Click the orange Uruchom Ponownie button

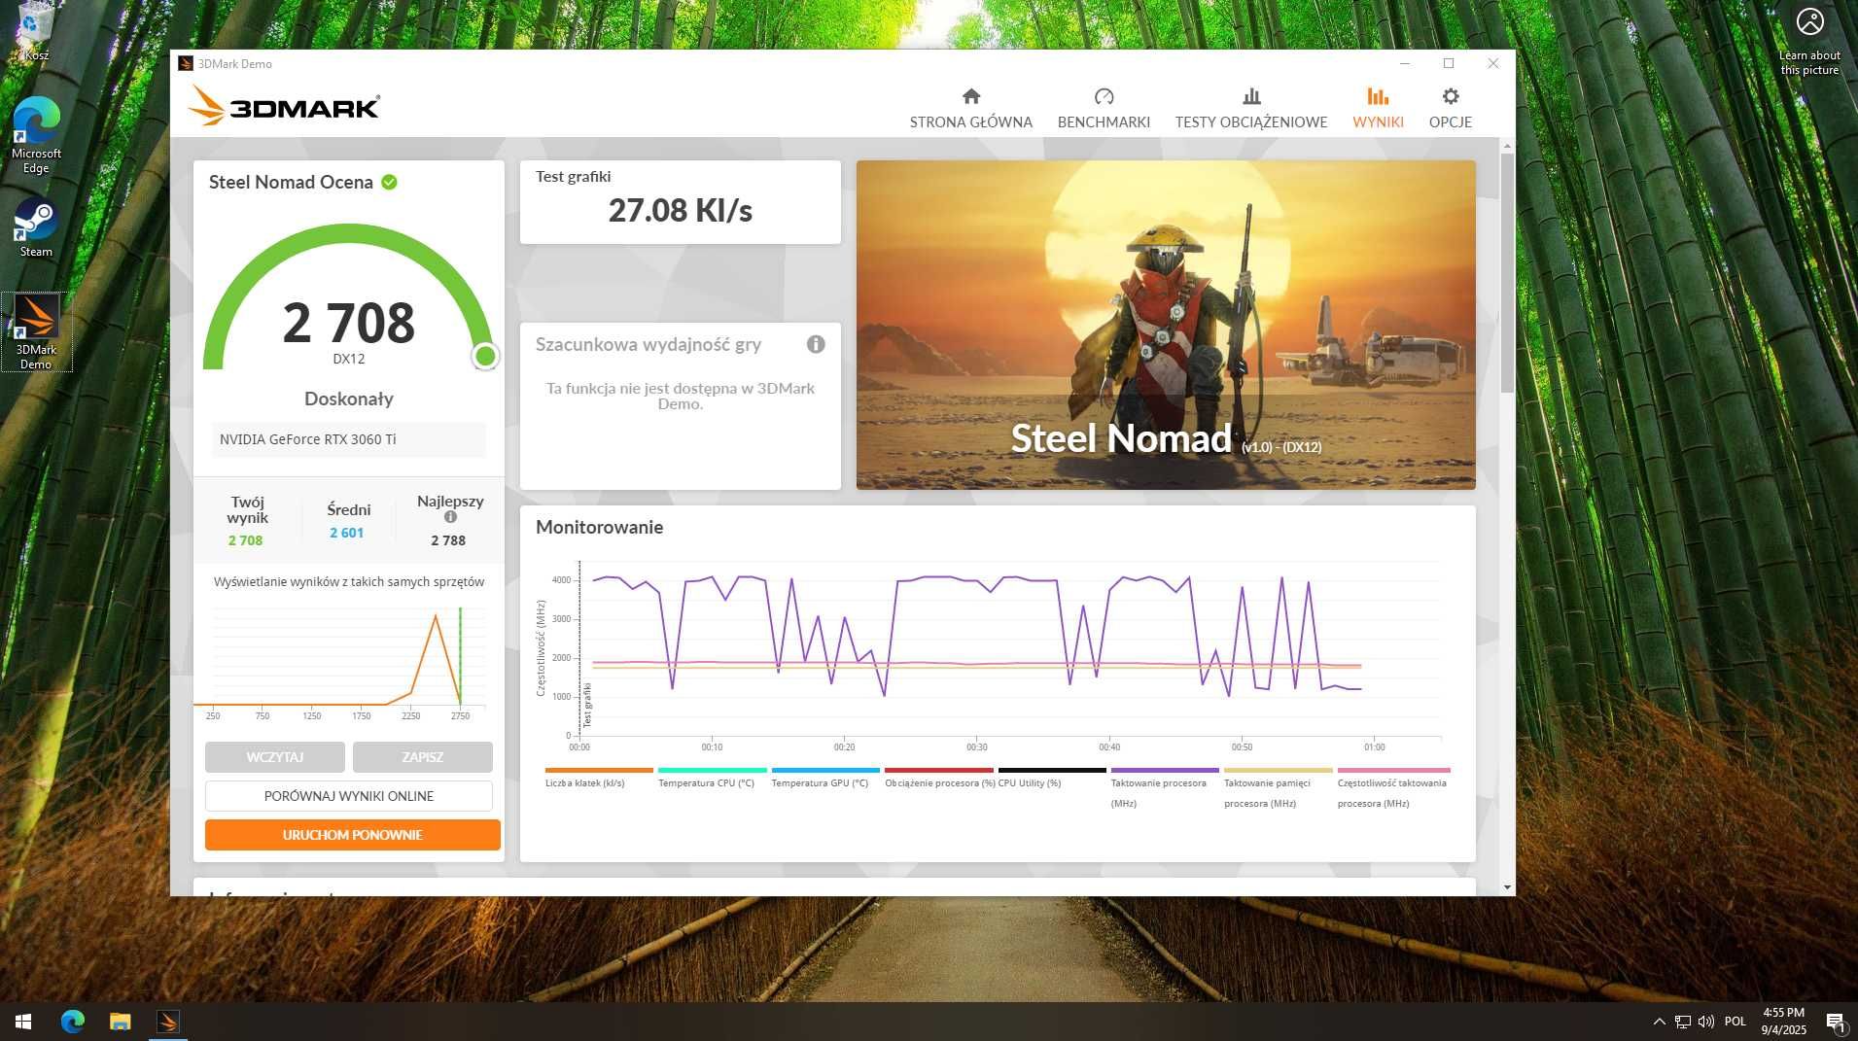point(353,835)
